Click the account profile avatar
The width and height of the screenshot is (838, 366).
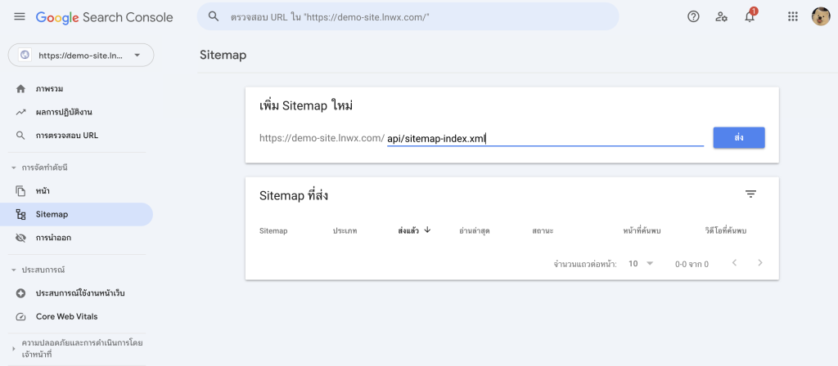click(x=820, y=16)
